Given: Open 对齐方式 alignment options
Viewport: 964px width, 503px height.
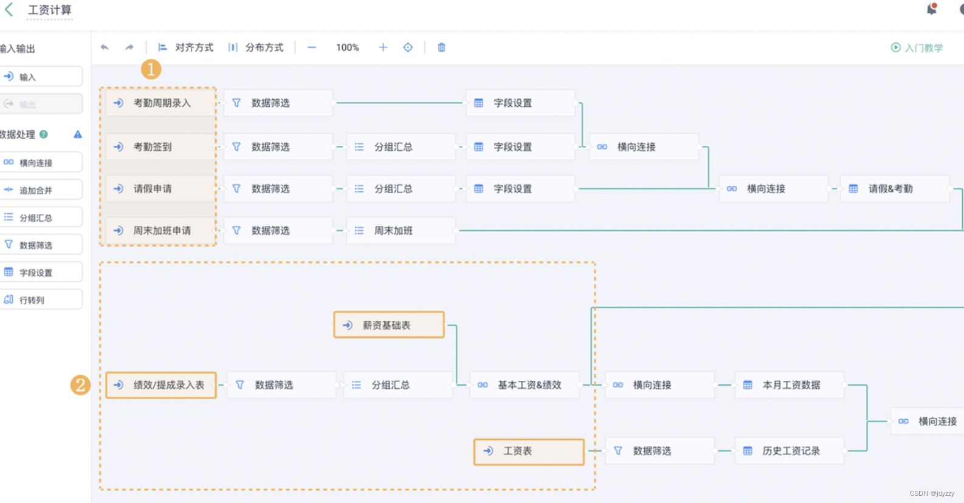Looking at the screenshot, I should 186,47.
